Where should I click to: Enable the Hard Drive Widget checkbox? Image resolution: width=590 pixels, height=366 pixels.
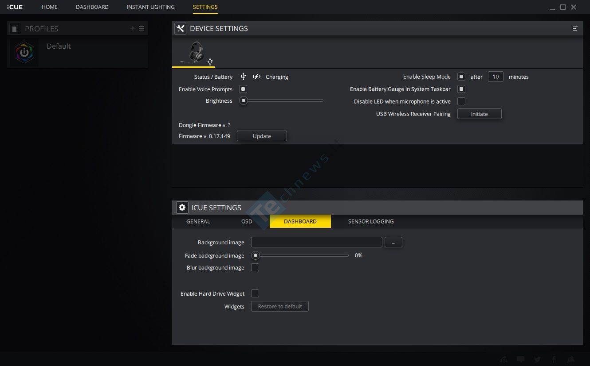(255, 293)
